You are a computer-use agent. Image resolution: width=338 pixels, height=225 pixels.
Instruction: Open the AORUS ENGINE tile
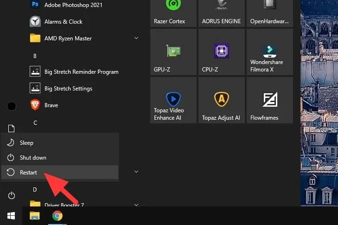click(x=222, y=13)
